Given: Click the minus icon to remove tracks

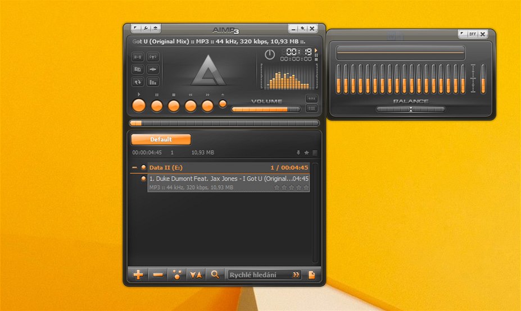Looking at the screenshot, I should pyautogui.click(x=158, y=275).
